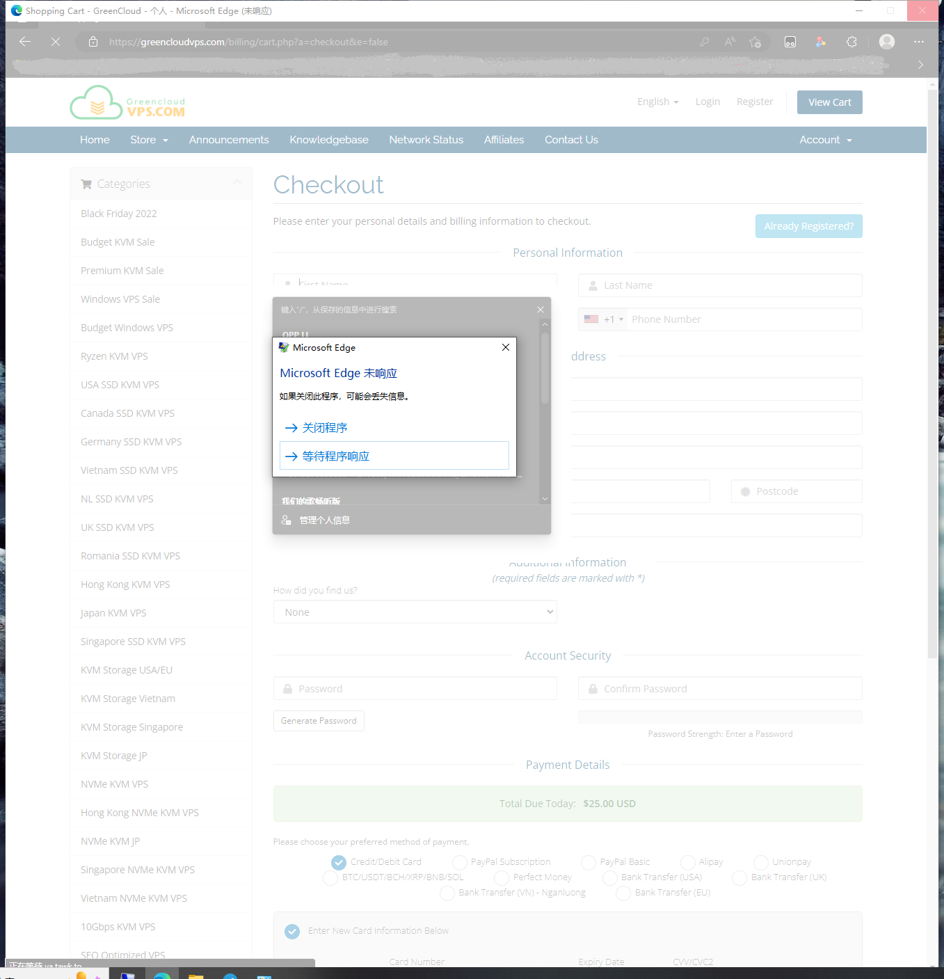Click Generate Password button
Viewport: 944px width, 979px height.
click(x=319, y=721)
